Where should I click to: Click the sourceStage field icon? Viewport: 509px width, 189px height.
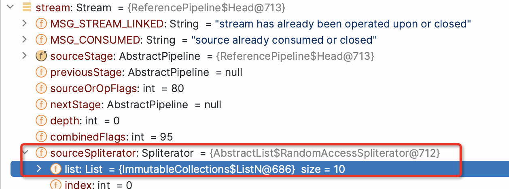coord(41,56)
